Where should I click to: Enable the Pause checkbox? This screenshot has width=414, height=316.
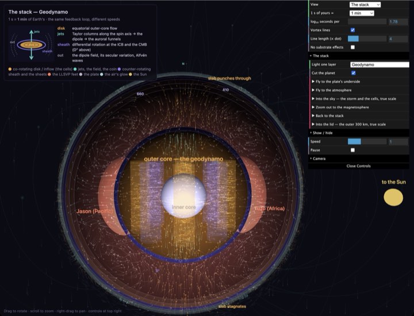pyautogui.click(x=352, y=150)
